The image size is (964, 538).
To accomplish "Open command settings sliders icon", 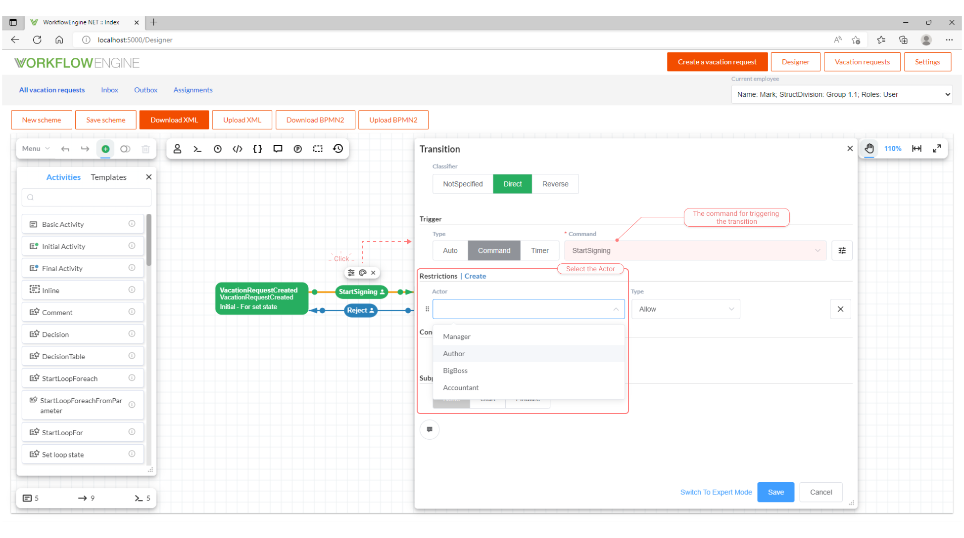I will click(842, 250).
